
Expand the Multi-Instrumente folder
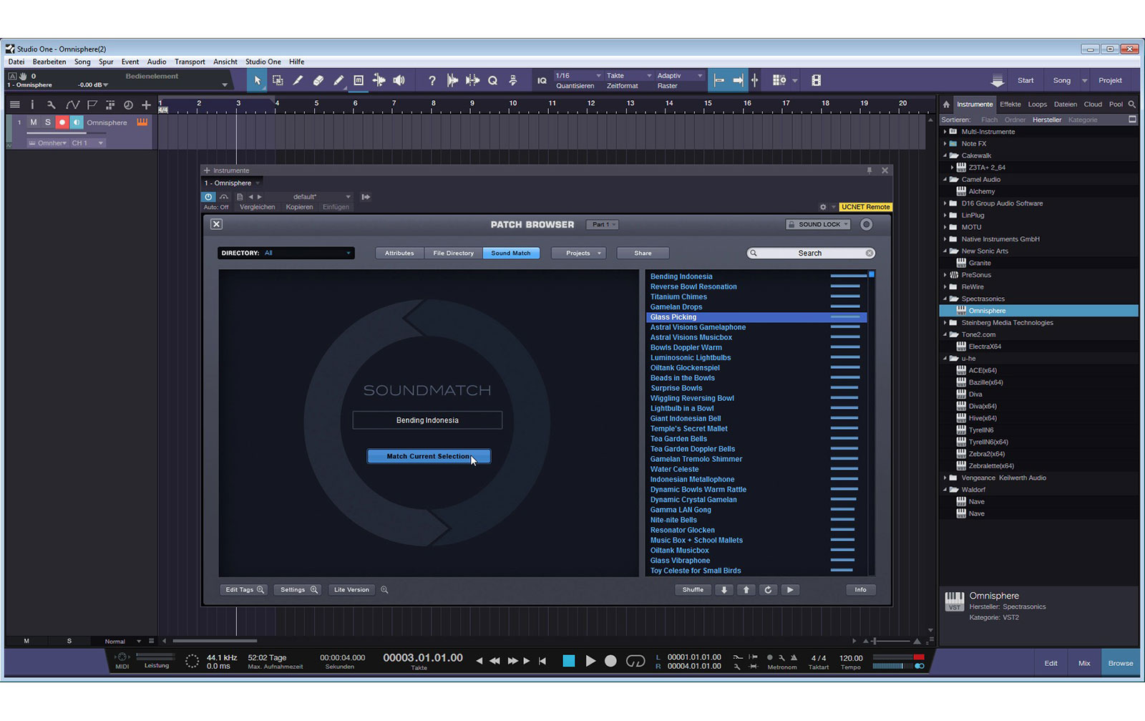tap(945, 132)
